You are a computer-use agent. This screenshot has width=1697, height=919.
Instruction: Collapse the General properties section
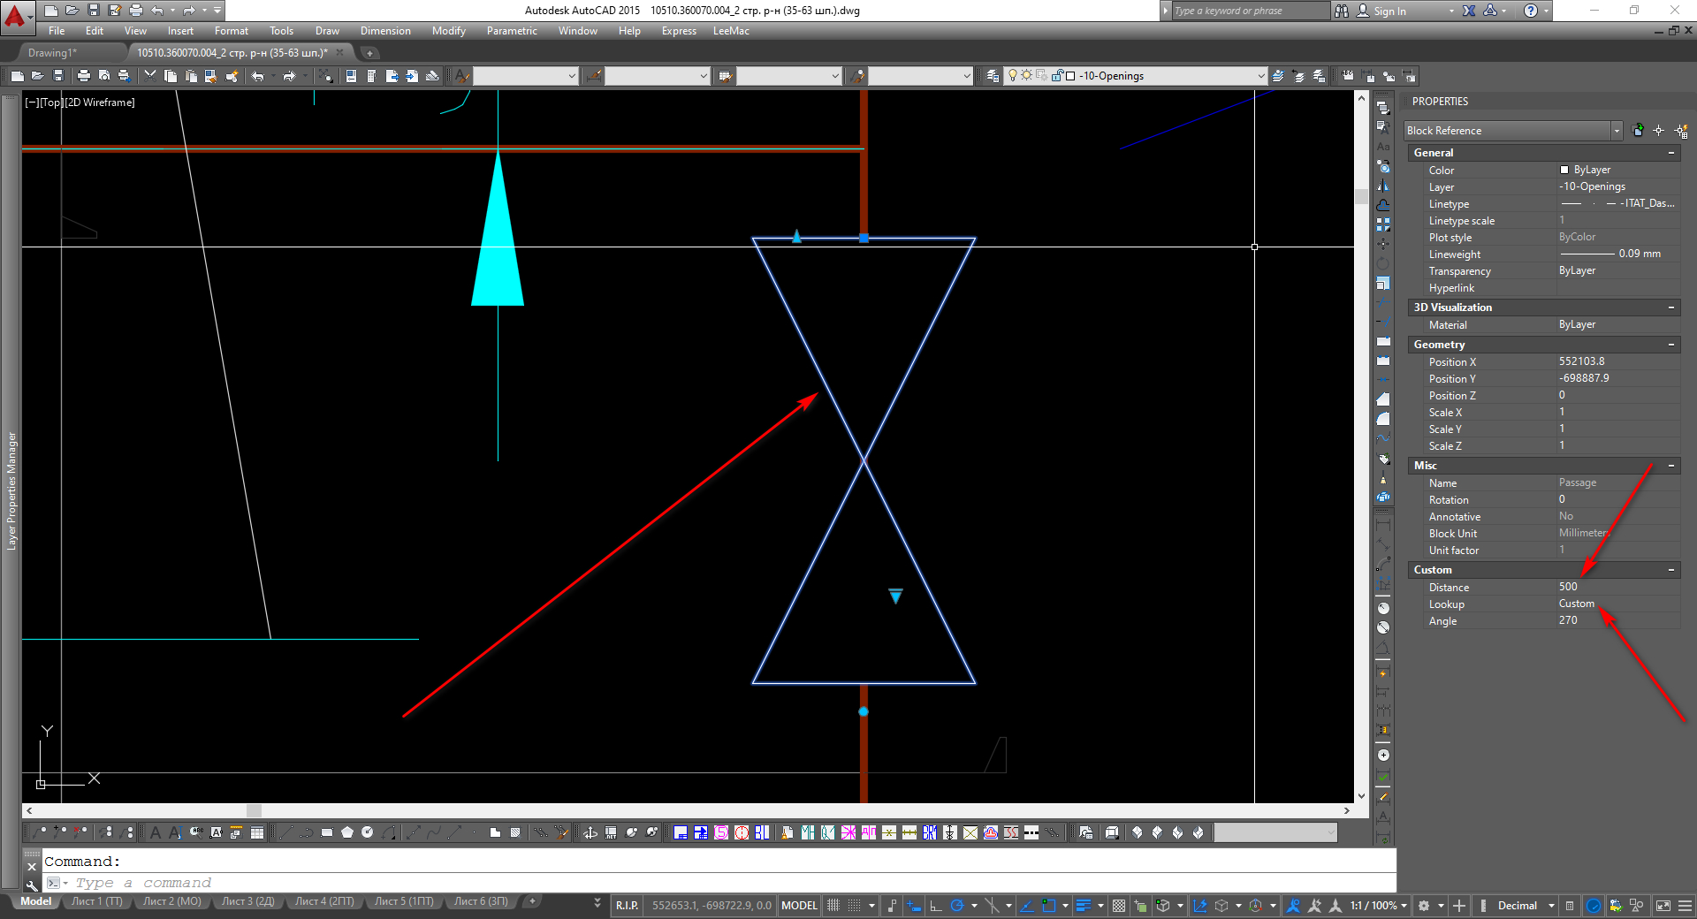click(x=1671, y=153)
